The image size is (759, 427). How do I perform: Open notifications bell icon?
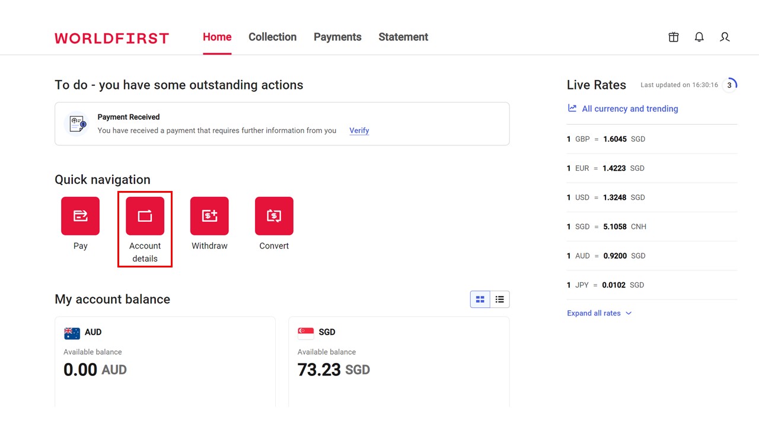699,37
